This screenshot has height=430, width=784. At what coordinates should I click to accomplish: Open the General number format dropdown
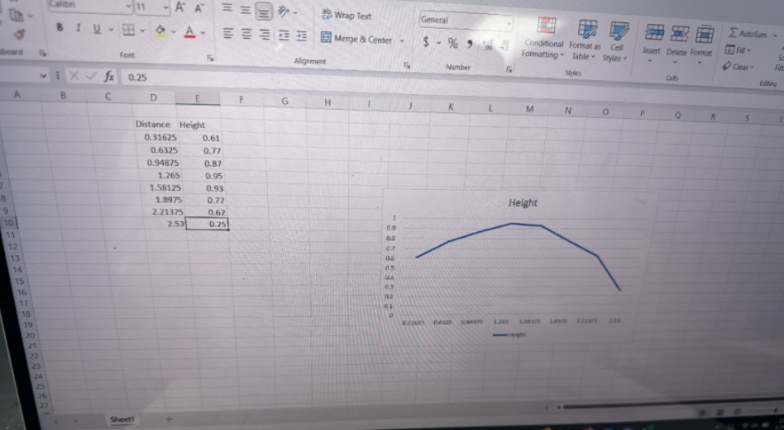[509, 22]
